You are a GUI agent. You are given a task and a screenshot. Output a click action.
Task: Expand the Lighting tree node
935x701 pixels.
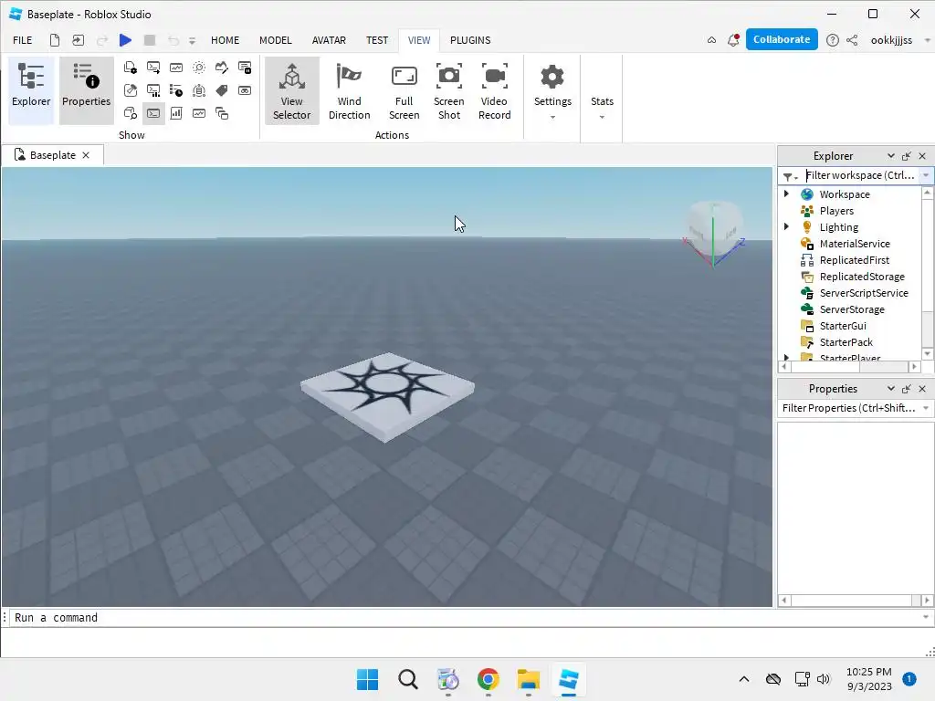(786, 226)
